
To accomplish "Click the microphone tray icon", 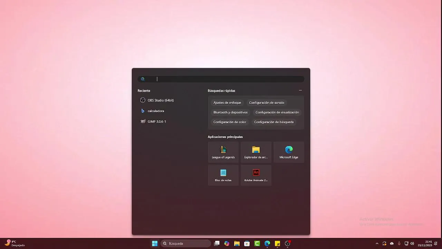I will pos(399,243).
